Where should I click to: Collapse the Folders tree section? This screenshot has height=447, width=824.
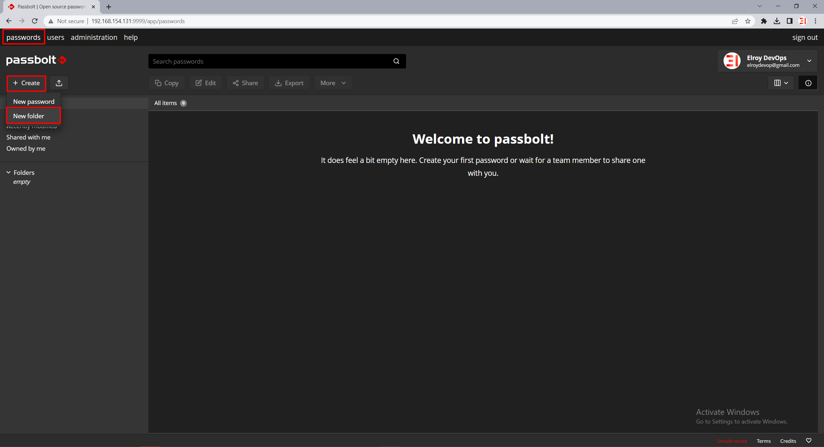click(x=8, y=173)
